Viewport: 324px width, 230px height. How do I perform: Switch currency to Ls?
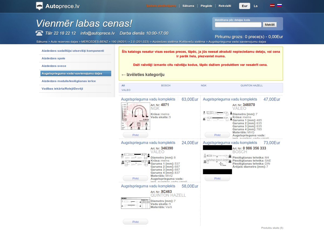[255, 6]
